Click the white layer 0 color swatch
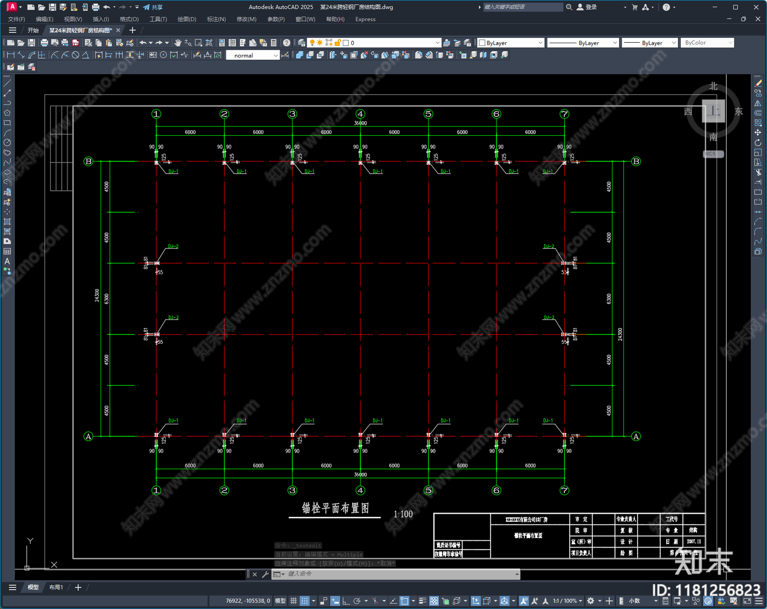767x609 pixels. (x=346, y=43)
